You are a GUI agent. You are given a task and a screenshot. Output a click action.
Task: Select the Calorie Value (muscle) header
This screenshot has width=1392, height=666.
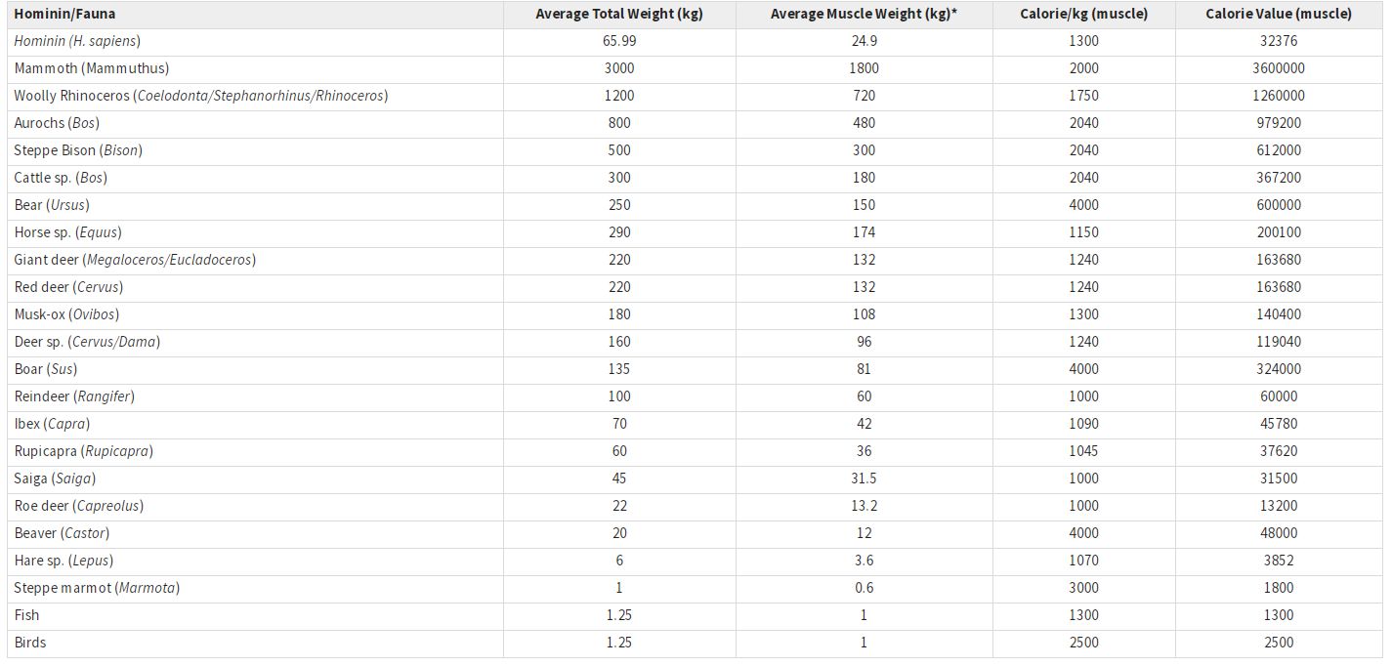[1279, 14]
